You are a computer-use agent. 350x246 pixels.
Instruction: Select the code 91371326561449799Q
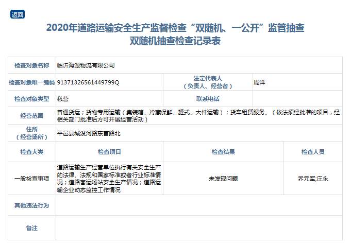tap(88, 82)
